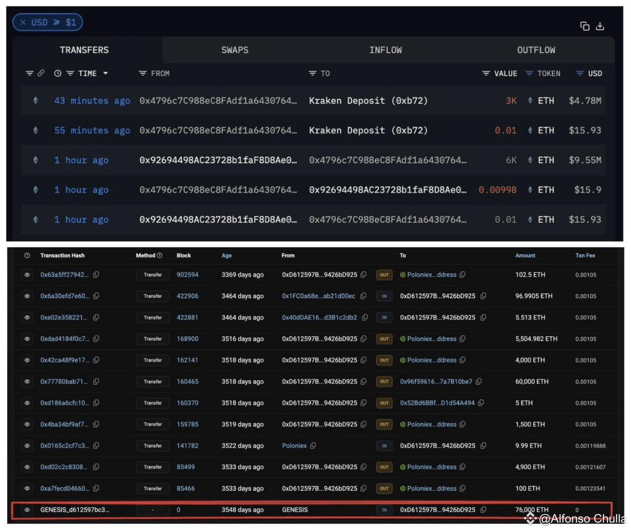The width and height of the screenshot is (631, 530).
Task: Copy the Poloniex from address in block 141782 row
Action: pos(313,445)
